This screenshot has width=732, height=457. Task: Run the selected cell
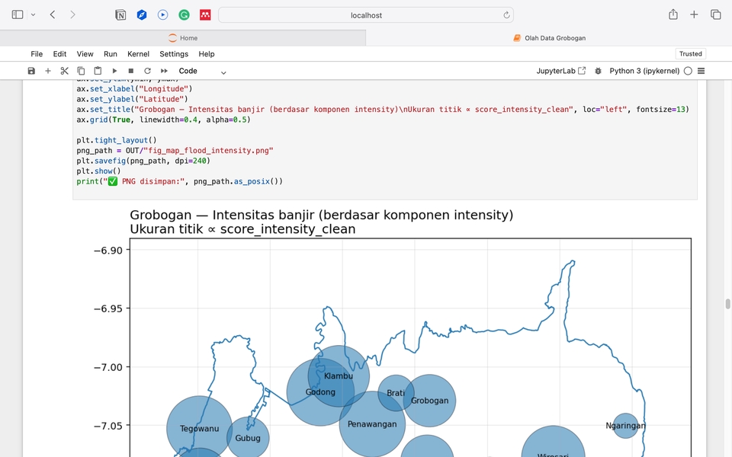[x=115, y=71]
